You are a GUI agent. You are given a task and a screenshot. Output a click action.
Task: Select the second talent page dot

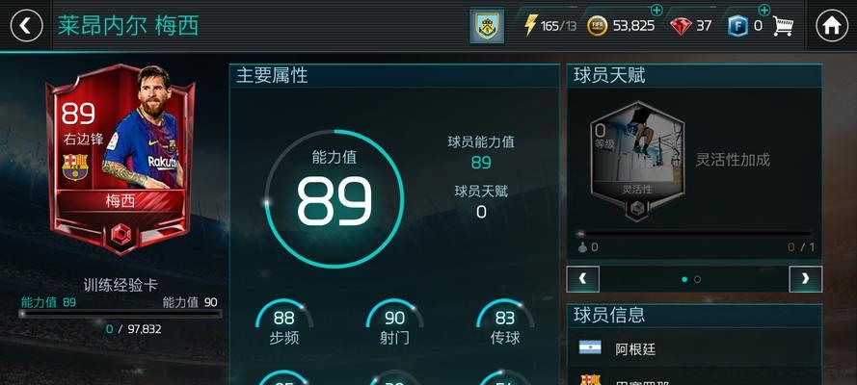click(697, 279)
